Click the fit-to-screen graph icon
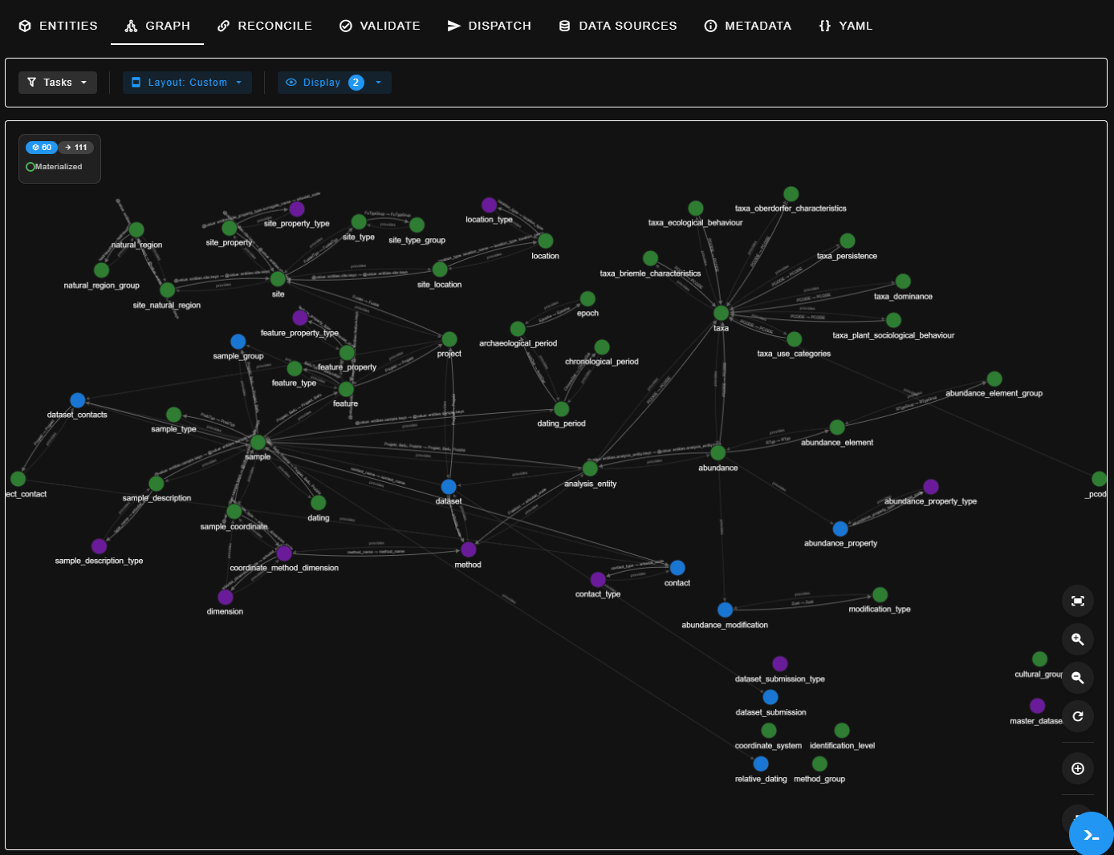This screenshot has width=1114, height=855. (x=1077, y=601)
